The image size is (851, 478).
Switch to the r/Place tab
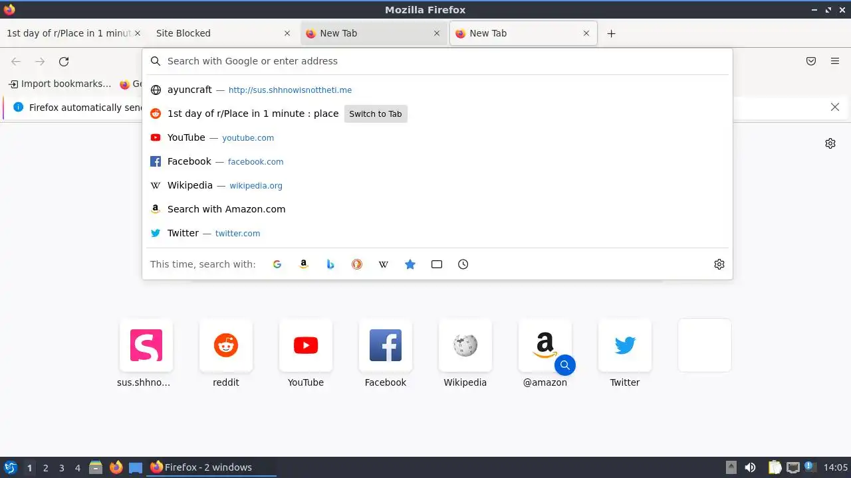[x=73, y=33]
